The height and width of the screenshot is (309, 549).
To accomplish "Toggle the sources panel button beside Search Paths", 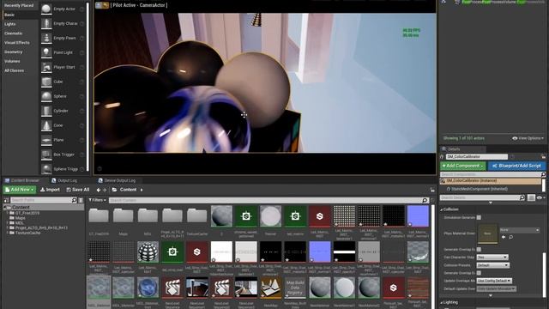I will [6, 200].
